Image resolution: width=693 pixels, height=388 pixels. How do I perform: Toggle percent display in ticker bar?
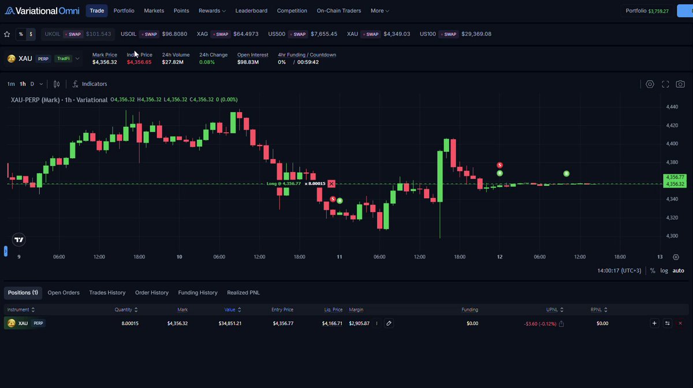click(21, 34)
